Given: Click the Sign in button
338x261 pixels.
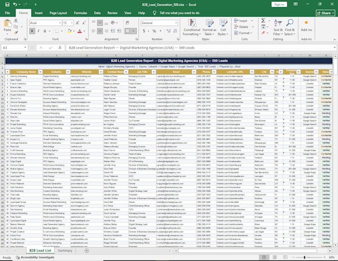Looking at the screenshot, I should click(x=279, y=4).
